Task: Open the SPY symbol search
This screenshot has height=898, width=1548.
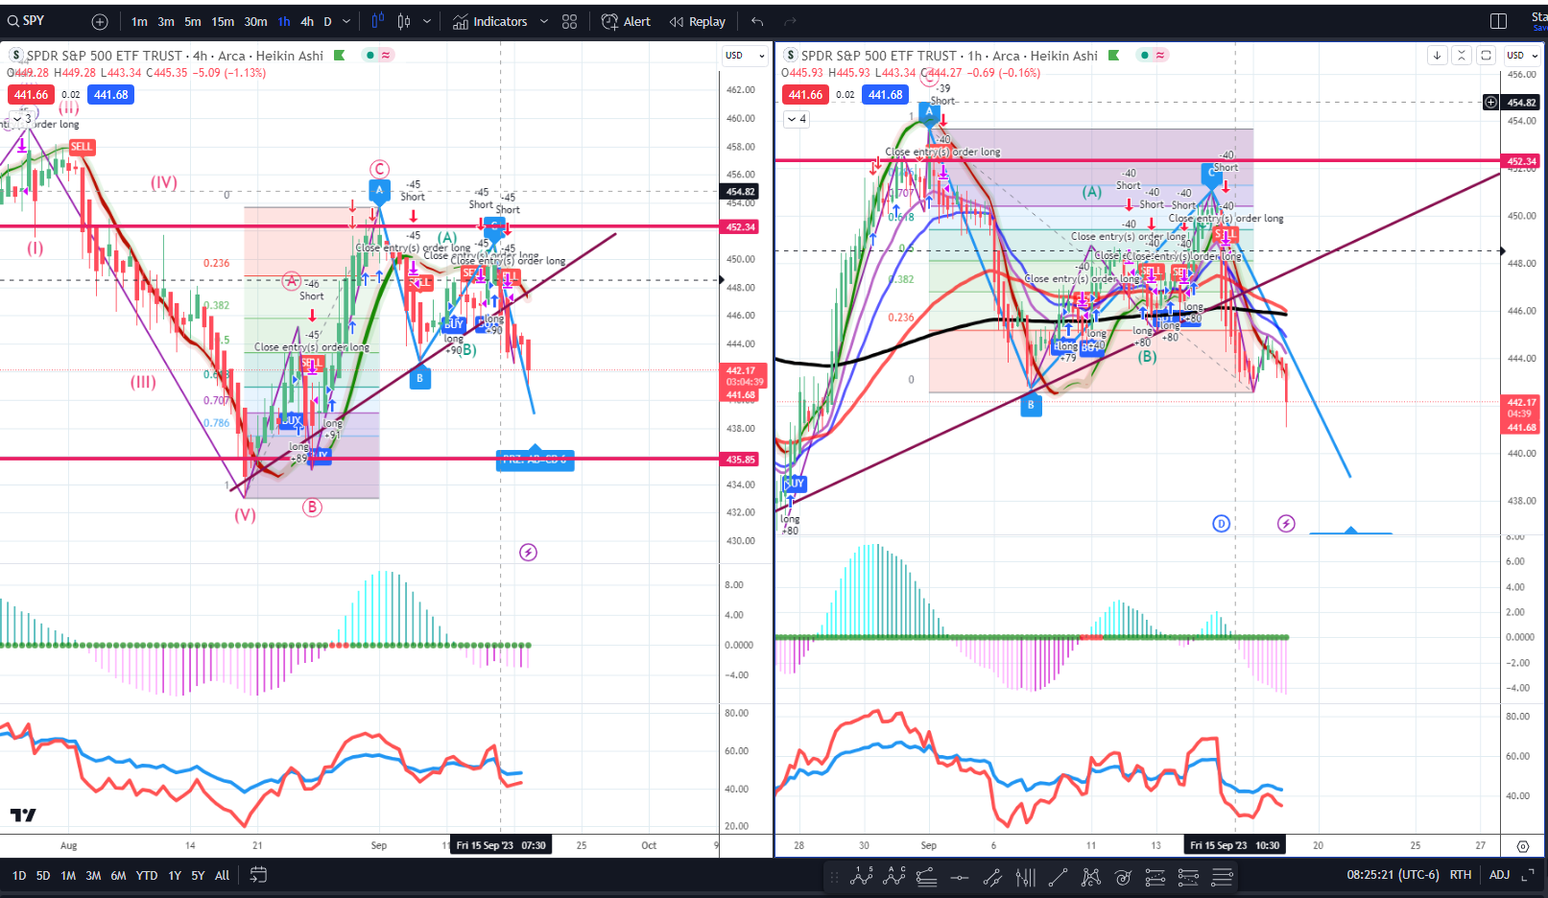Action: pos(27,21)
